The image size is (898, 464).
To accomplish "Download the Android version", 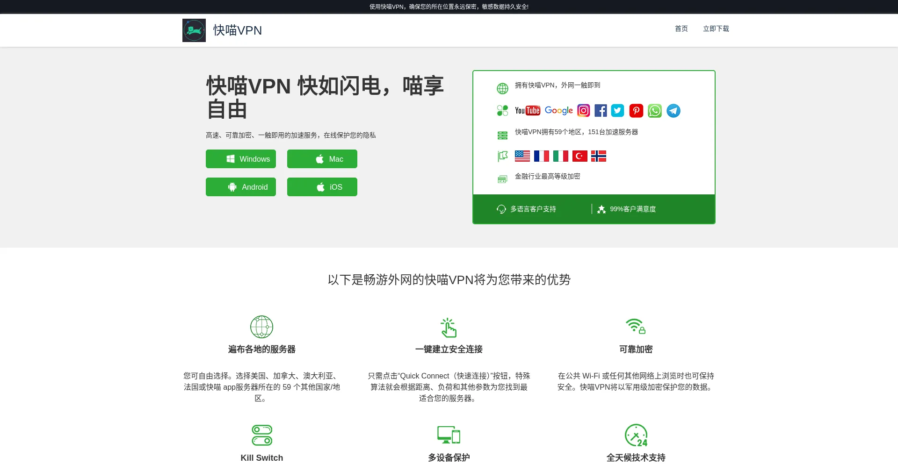I will (241, 187).
